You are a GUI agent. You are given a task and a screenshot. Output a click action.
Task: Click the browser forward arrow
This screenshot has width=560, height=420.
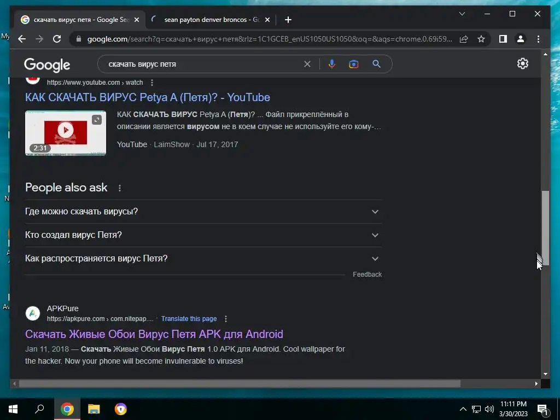pos(39,39)
